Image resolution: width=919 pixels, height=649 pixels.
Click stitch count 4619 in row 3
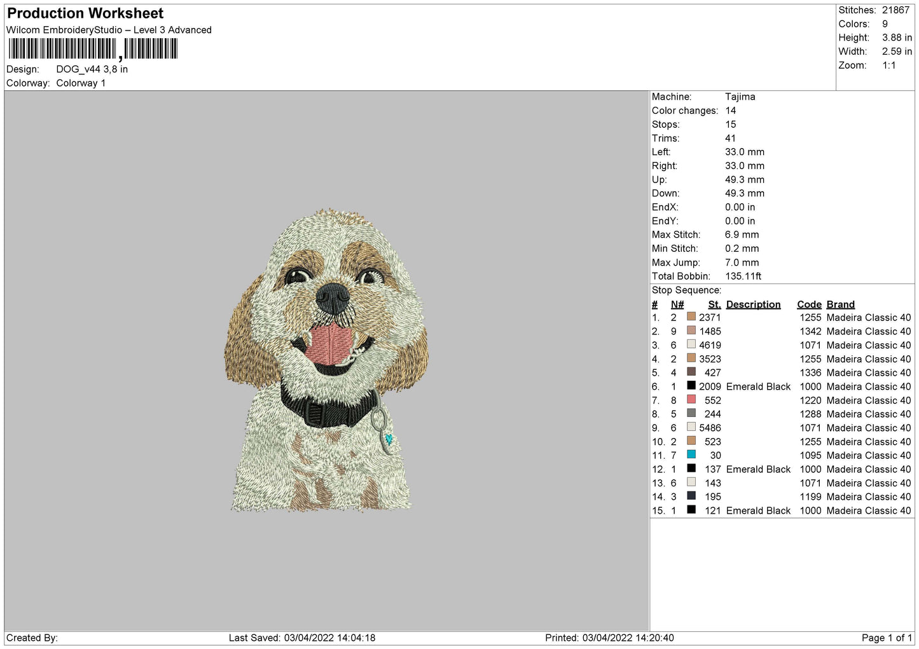tap(710, 345)
